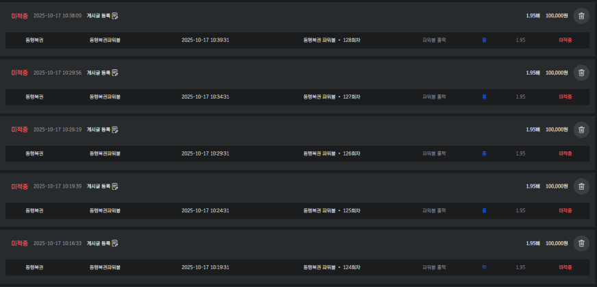
Task: Click the blue 홀 pick in the 126회차 row
Action: click(x=484, y=153)
